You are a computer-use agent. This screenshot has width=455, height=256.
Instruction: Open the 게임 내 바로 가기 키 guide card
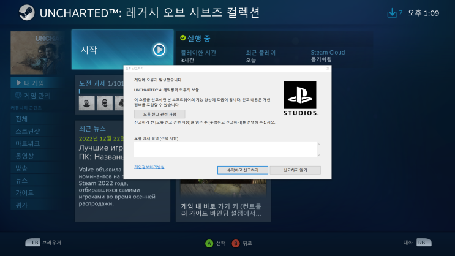[223, 200]
